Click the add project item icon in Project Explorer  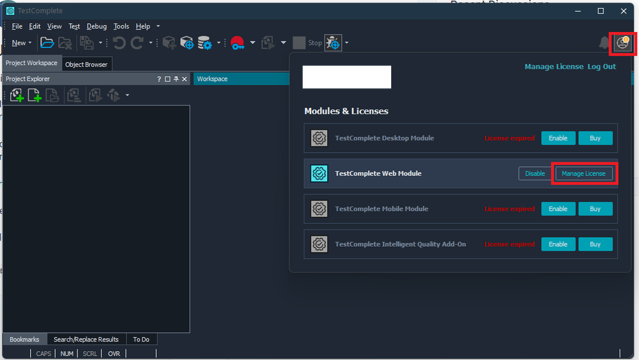pos(17,95)
